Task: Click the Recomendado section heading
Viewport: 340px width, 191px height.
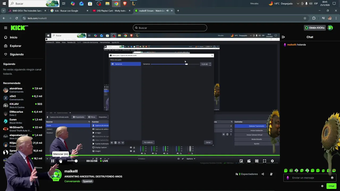Action: (12, 83)
